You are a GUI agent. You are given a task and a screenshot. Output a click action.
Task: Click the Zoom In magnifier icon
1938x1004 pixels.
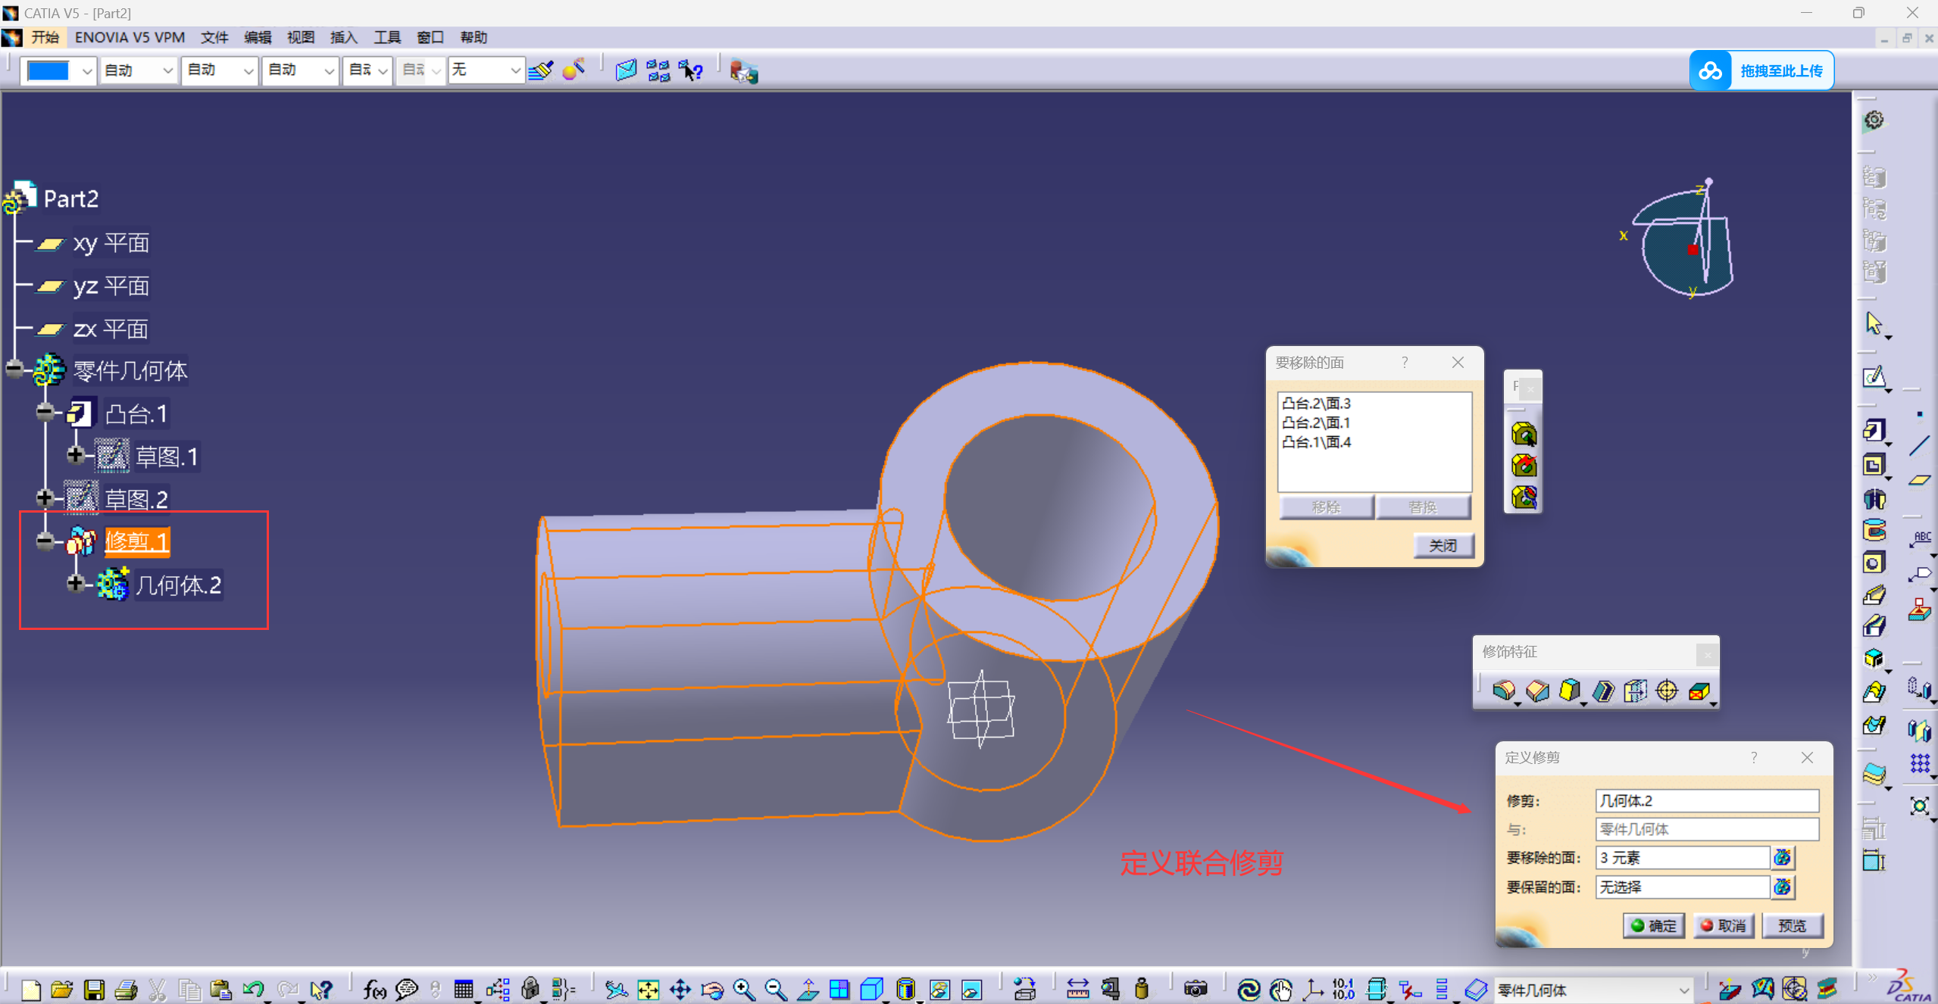tap(744, 989)
